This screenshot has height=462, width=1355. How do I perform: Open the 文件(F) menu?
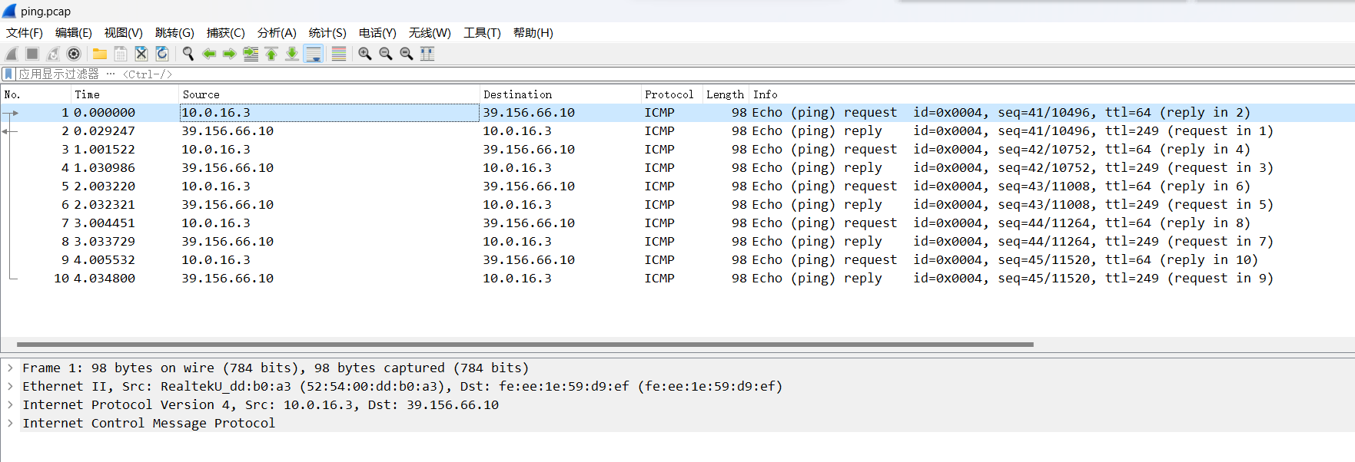[x=25, y=32]
